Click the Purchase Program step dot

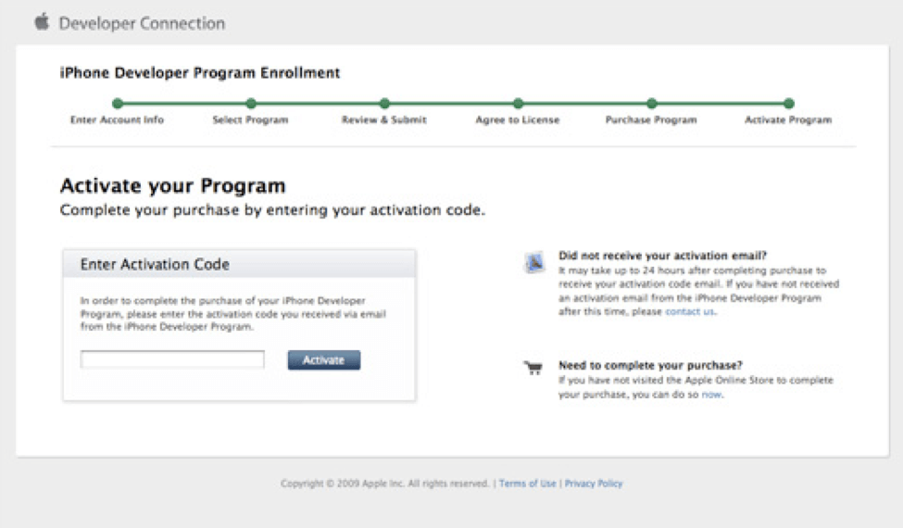click(x=652, y=104)
